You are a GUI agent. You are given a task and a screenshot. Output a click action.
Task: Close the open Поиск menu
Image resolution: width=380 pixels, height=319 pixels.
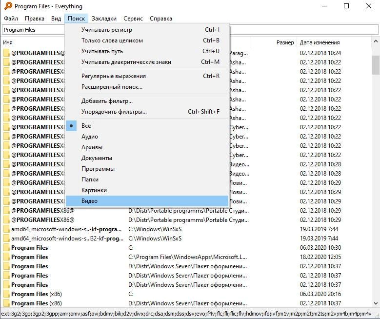pyautogui.click(x=76, y=19)
